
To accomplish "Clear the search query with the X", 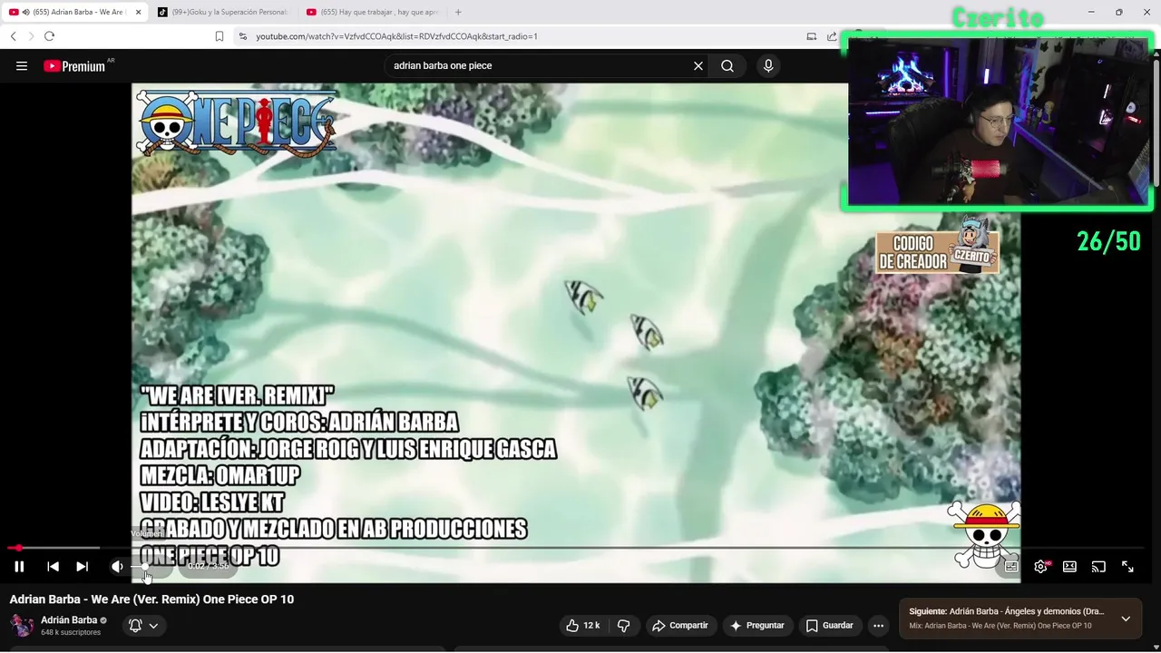I will pos(698,66).
